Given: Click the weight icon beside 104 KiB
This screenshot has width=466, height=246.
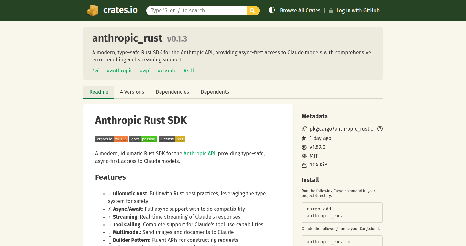Looking at the screenshot, I should pyautogui.click(x=304, y=165).
